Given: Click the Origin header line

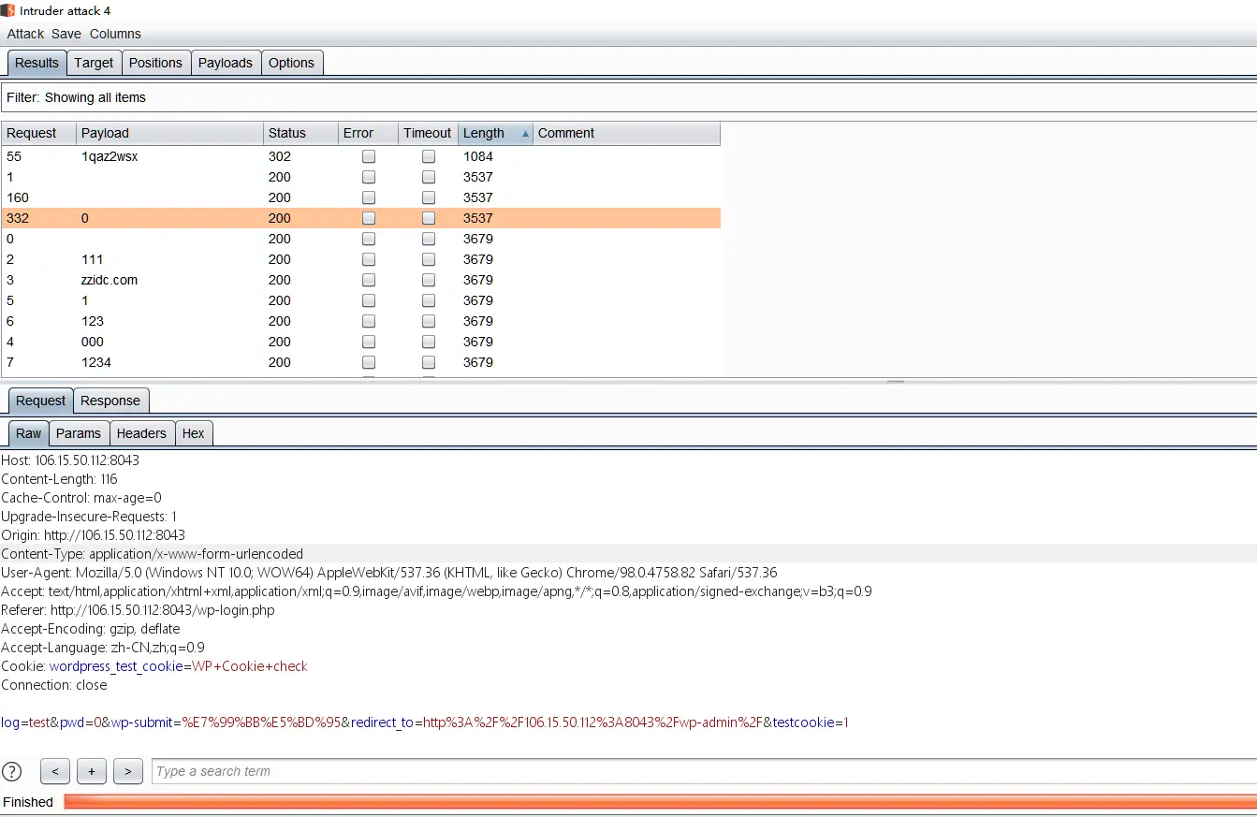Looking at the screenshot, I should (94, 535).
